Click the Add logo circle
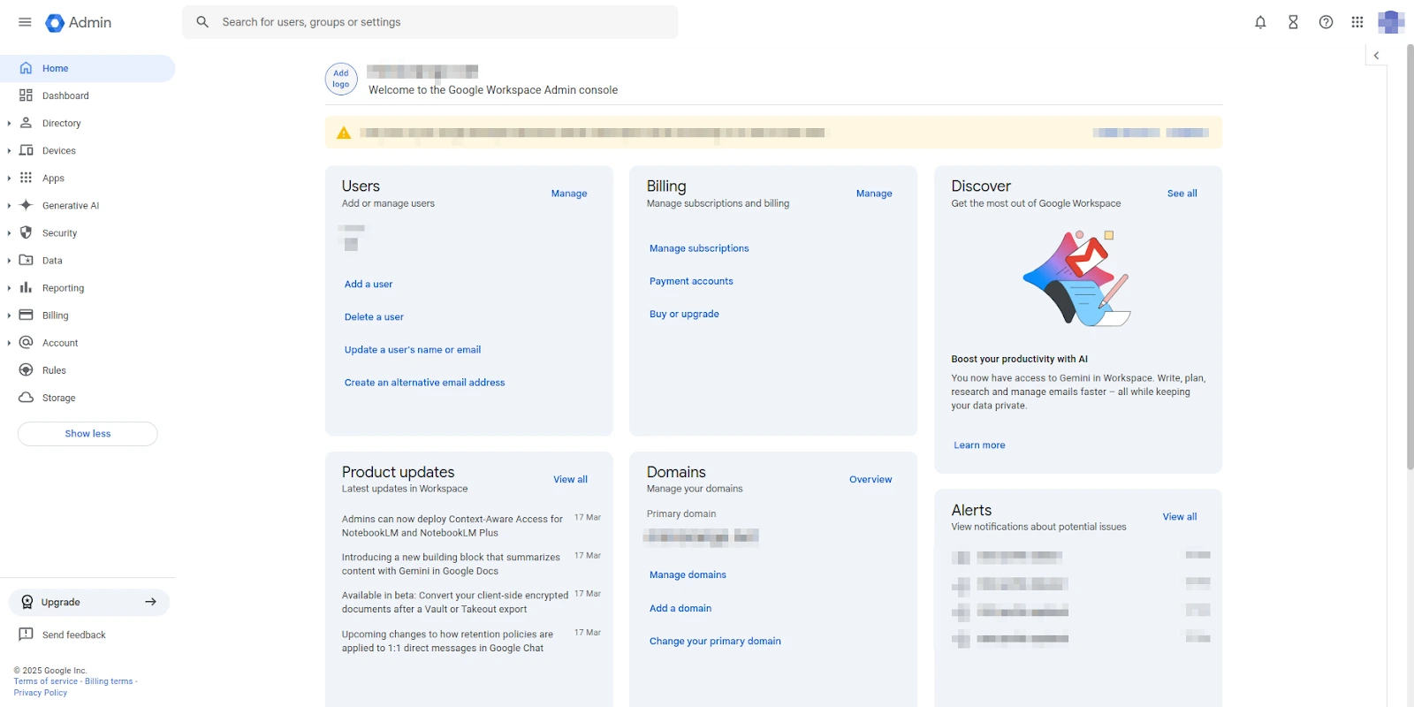Image resolution: width=1414 pixels, height=707 pixels. (x=341, y=79)
